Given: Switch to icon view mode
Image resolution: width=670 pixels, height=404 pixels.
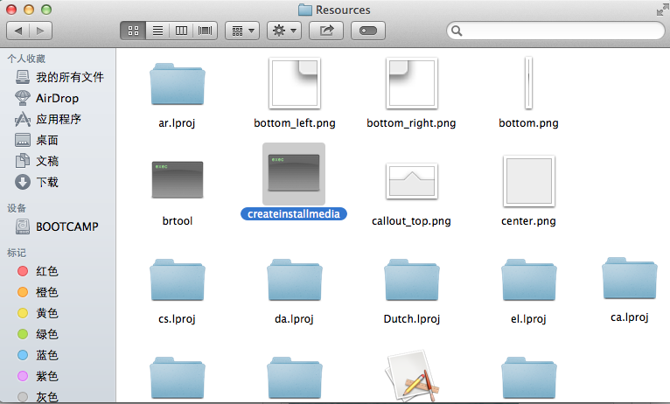Looking at the screenshot, I should [x=133, y=31].
